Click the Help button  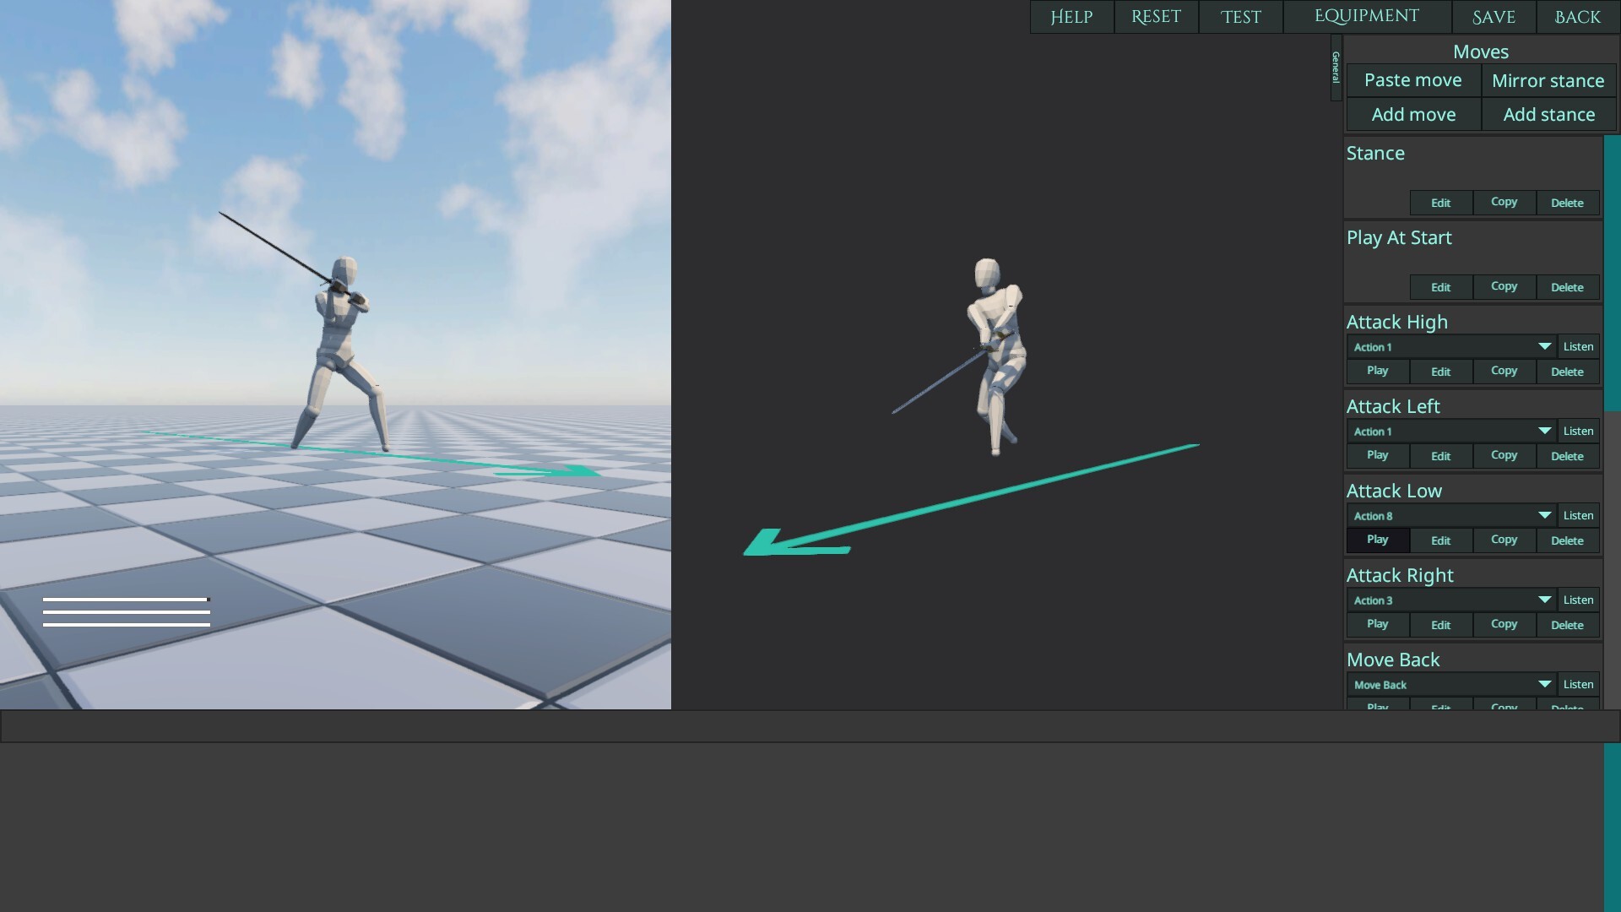click(1071, 16)
